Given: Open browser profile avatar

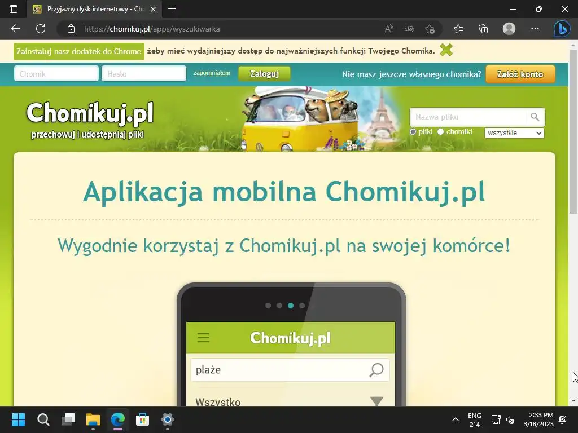Looking at the screenshot, I should click(509, 29).
